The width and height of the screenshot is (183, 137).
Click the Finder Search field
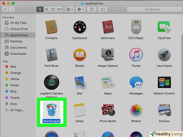[x=154, y=9]
